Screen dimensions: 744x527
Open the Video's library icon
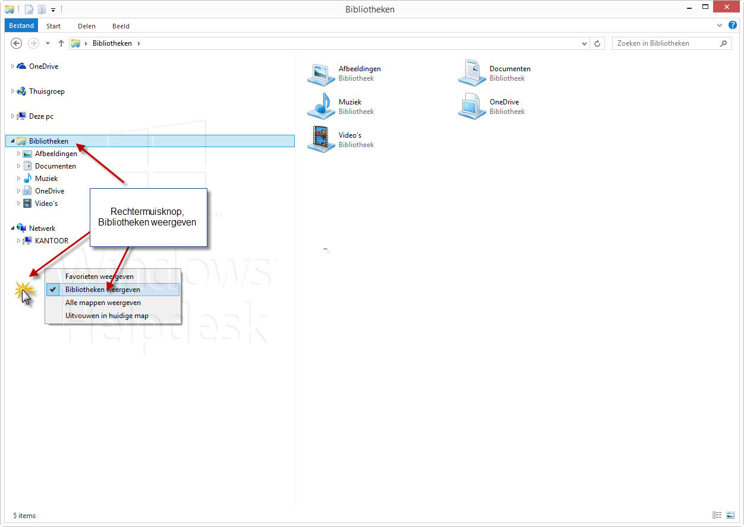[321, 140]
